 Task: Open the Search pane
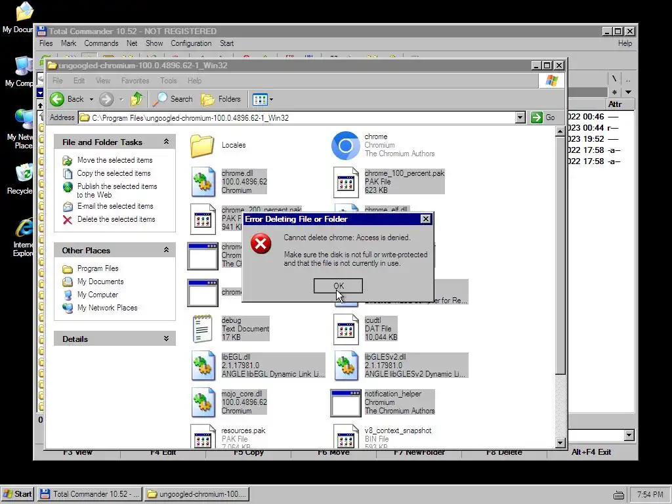173,99
